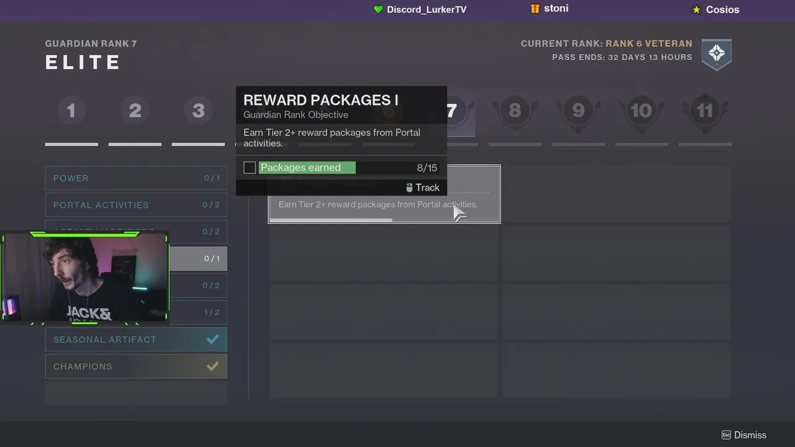The image size is (795, 447).
Task: Select Guardian Rank 1 badge
Action: coord(71,111)
